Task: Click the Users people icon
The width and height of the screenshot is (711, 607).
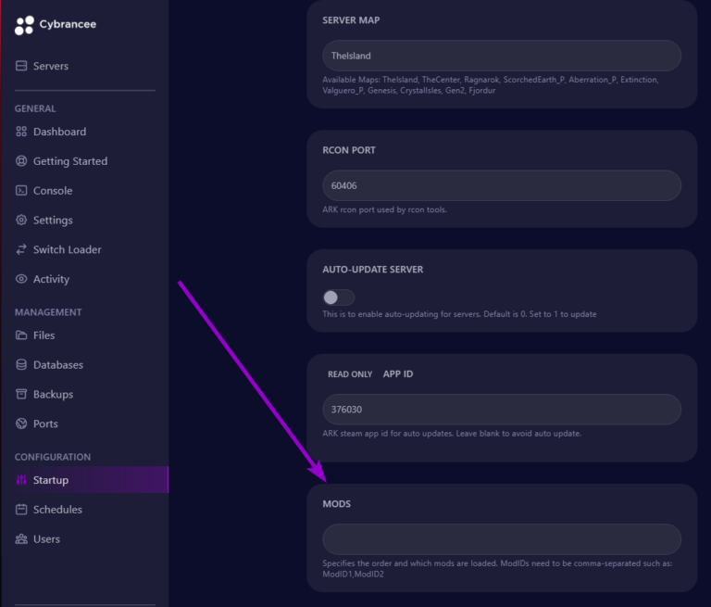Action: [x=21, y=539]
